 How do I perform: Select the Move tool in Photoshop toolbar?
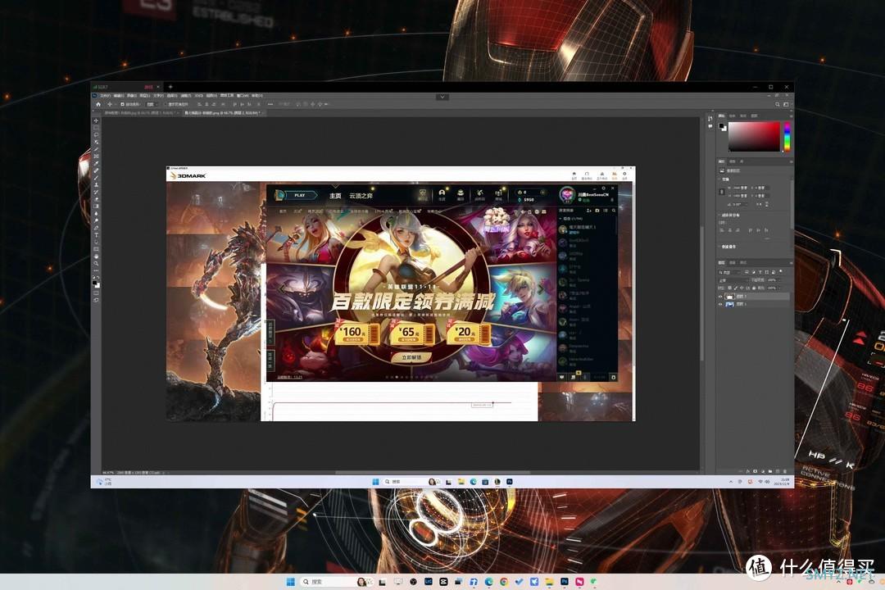point(96,120)
